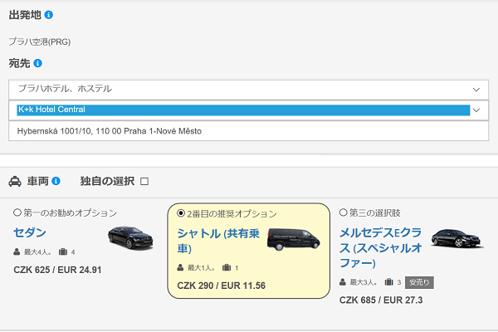The height and width of the screenshot is (332, 498).
Task: Click the passenger icon under セダン
Action: pyautogui.click(x=17, y=251)
